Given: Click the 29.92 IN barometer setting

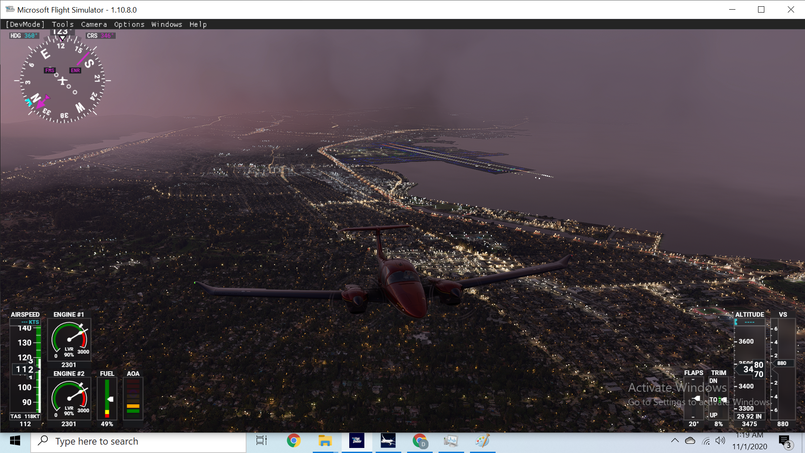Looking at the screenshot, I should [749, 416].
